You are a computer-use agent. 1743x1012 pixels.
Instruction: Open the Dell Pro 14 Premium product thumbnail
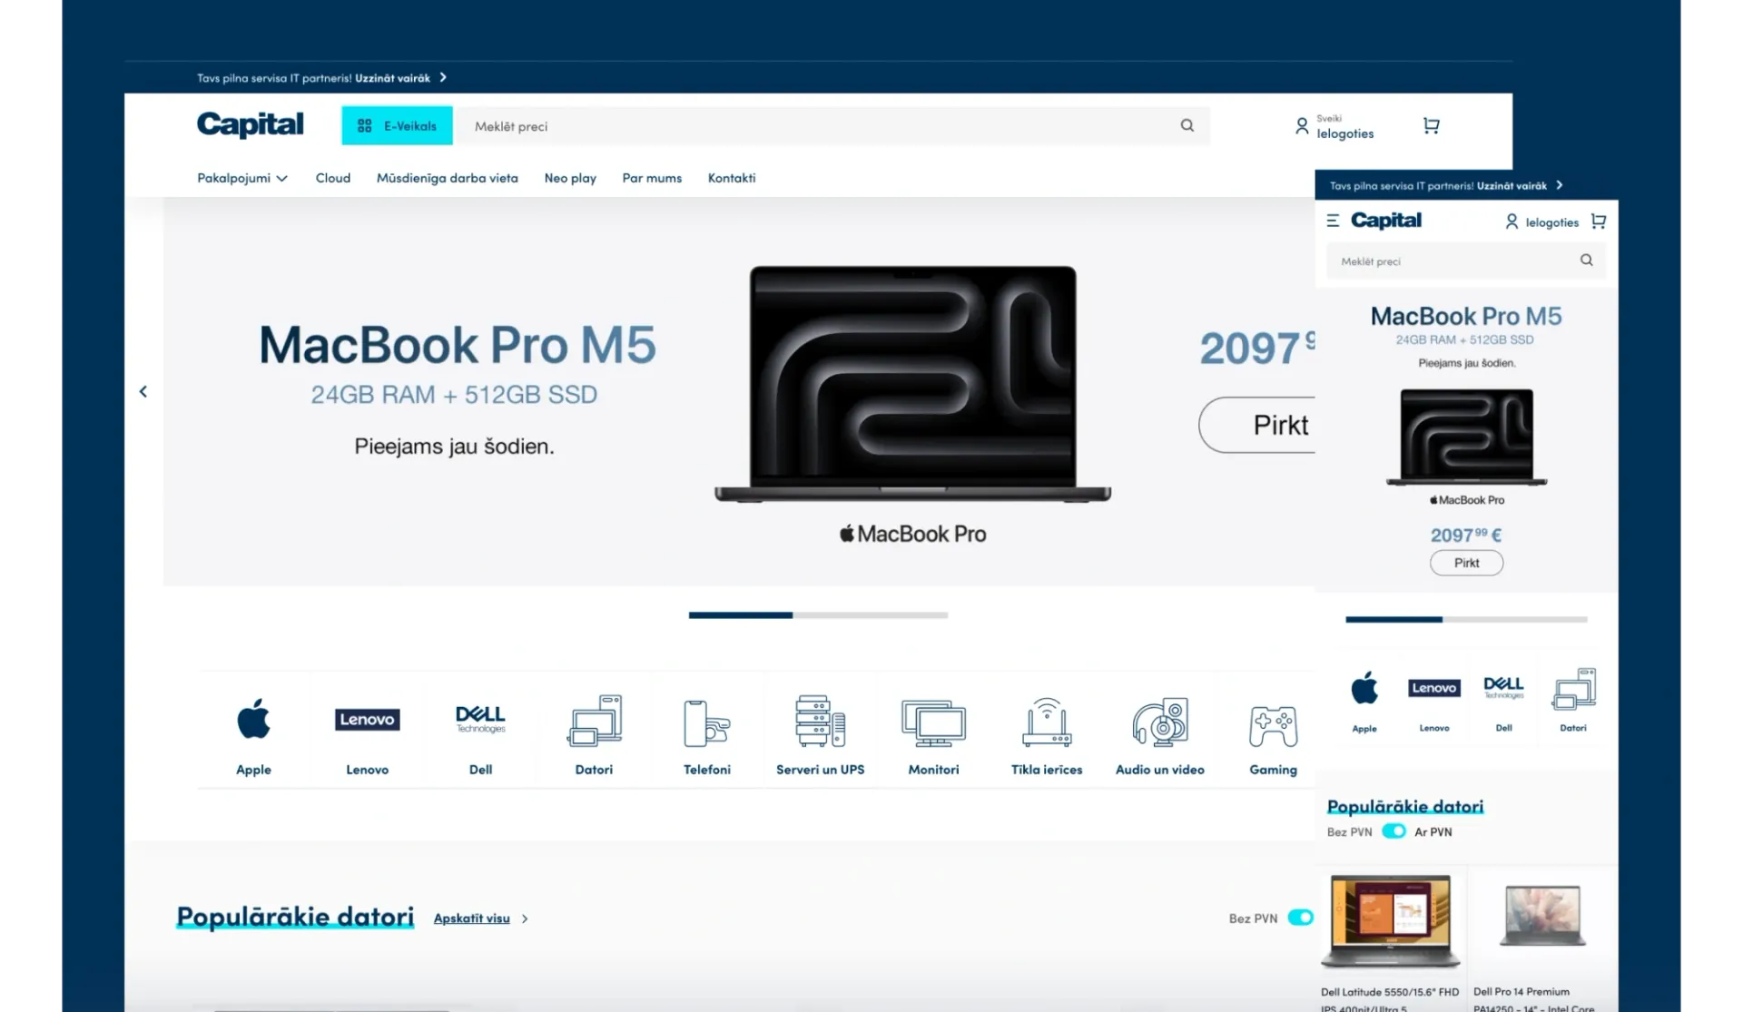coord(1542,917)
